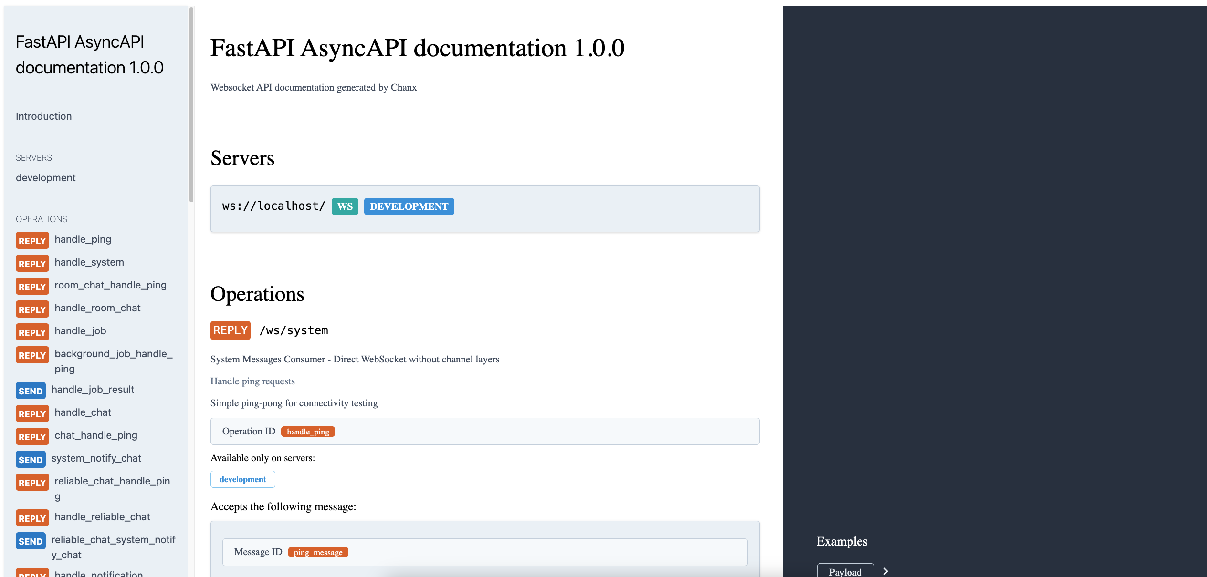Click the ping_message Message ID tag
Viewport: 1207px width, 577px height.
pyautogui.click(x=318, y=552)
